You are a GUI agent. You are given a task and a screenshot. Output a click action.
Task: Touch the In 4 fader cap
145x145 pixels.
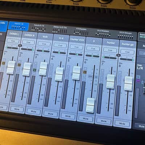pyautogui.click(x=59, y=74)
